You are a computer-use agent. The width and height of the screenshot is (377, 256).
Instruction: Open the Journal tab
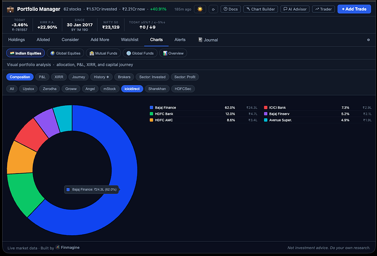[x=208, y=40]
